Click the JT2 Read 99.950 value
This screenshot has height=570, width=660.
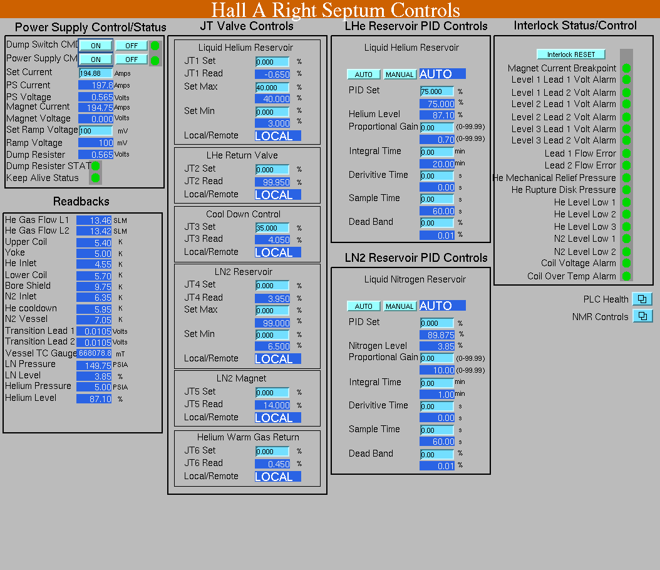tap(272, 182)
